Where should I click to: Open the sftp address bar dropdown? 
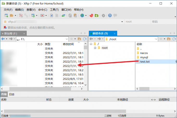click(x=122, y=22)
